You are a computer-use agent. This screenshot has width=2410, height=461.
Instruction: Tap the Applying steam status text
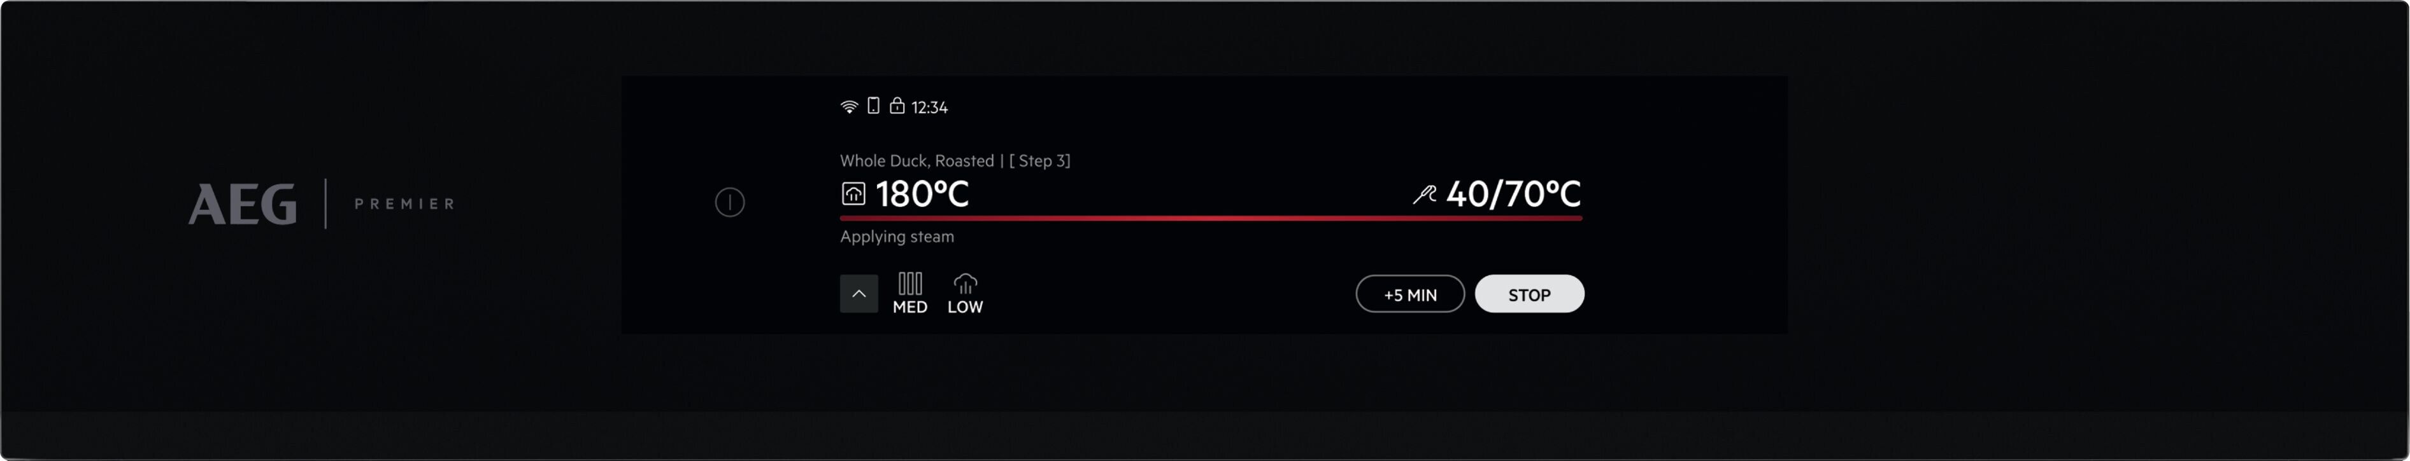click(896, 237)
